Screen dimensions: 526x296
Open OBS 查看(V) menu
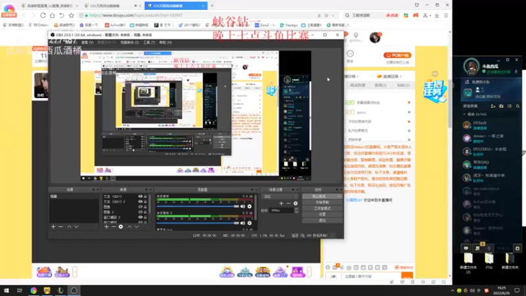tap(87, 43)
